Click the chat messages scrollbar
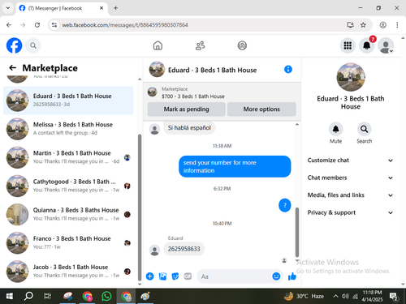406x304 pixels. [297, 232]
